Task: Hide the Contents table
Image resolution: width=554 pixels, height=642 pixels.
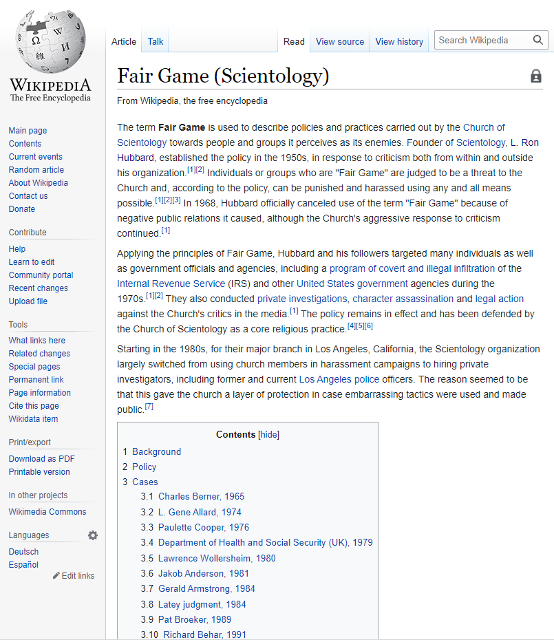Action: pos(268,435)
